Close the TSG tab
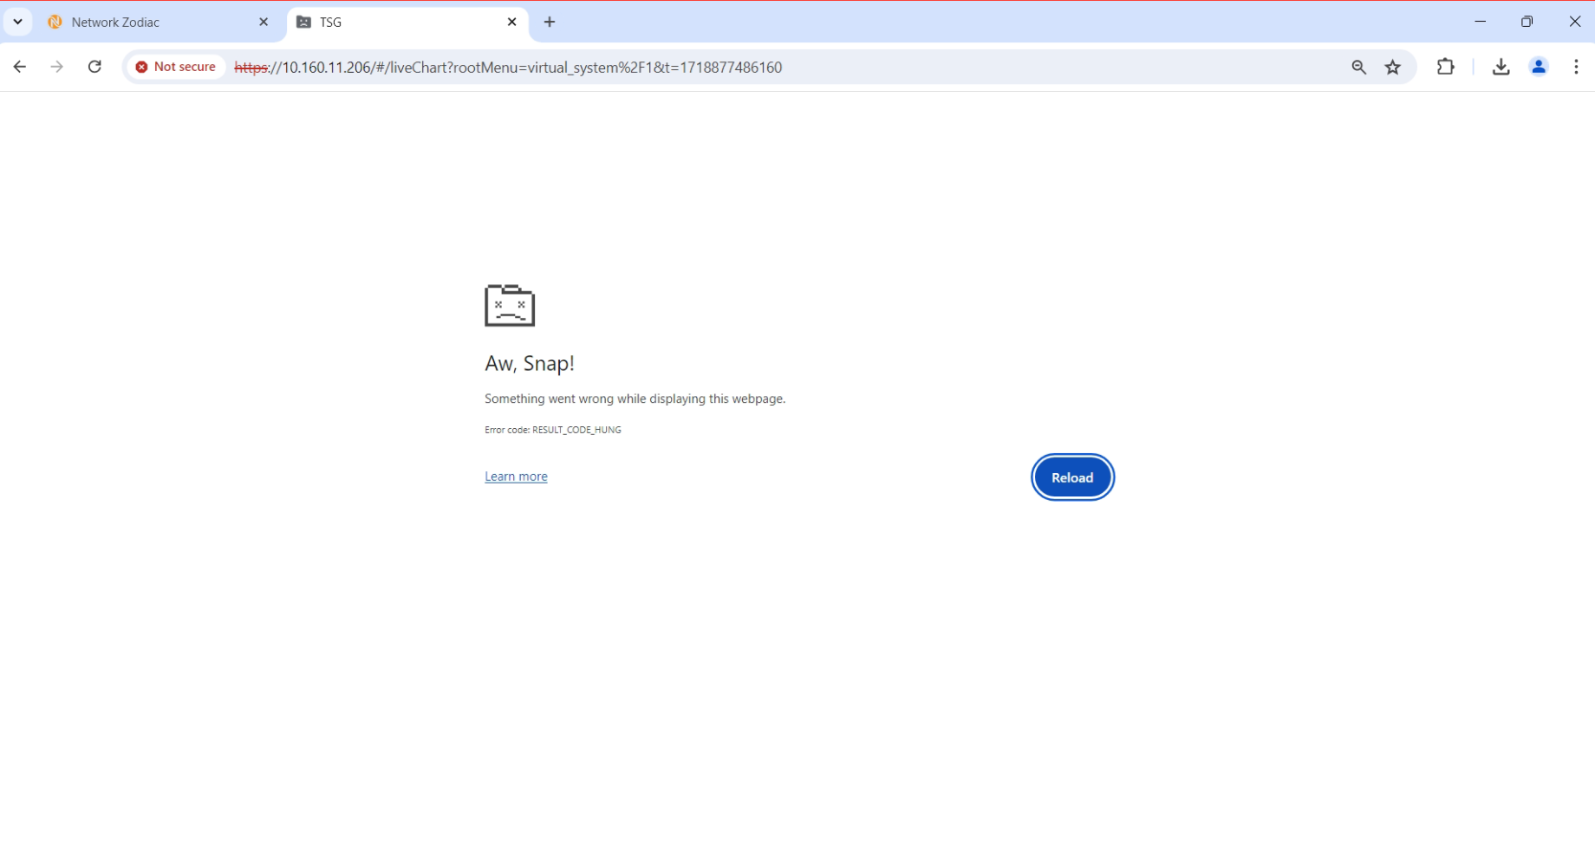Image resolution: width=1595 pixels, height=850 pixels. click(511, 23)
